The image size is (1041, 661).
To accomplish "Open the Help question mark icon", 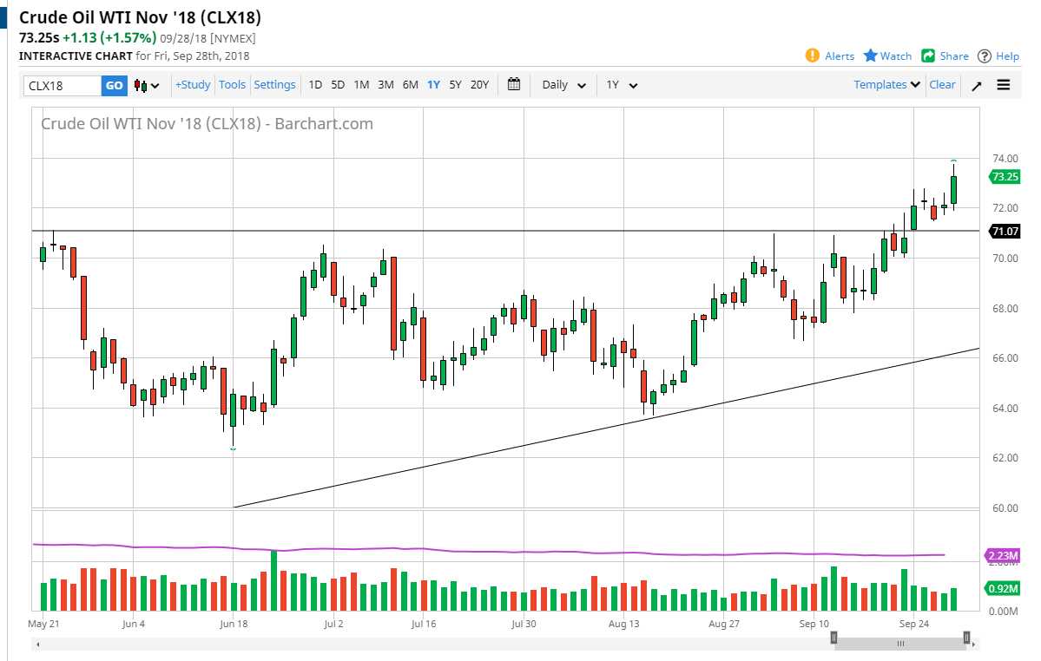I will (985, 56).
